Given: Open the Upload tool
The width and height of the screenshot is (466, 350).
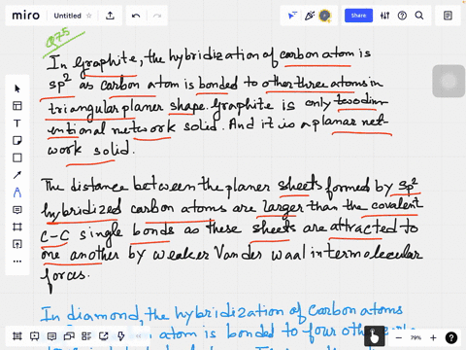Looking at the screenshot, I should tap(17, 244).
